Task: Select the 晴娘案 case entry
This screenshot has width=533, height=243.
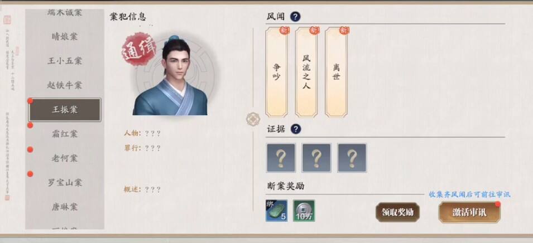Action: point(65,37)
